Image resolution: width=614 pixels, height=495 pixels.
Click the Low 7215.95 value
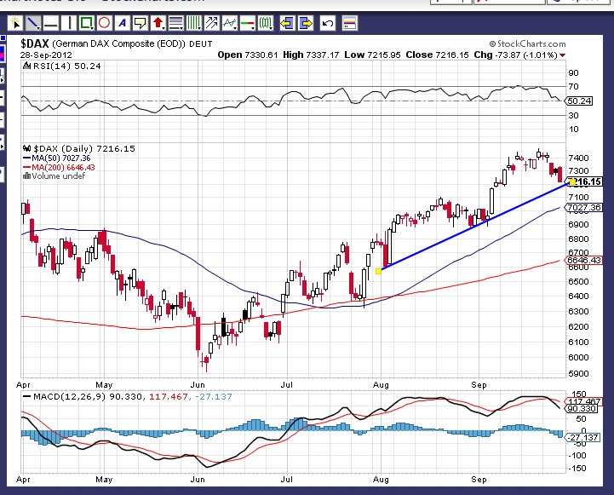pos(372,55)
